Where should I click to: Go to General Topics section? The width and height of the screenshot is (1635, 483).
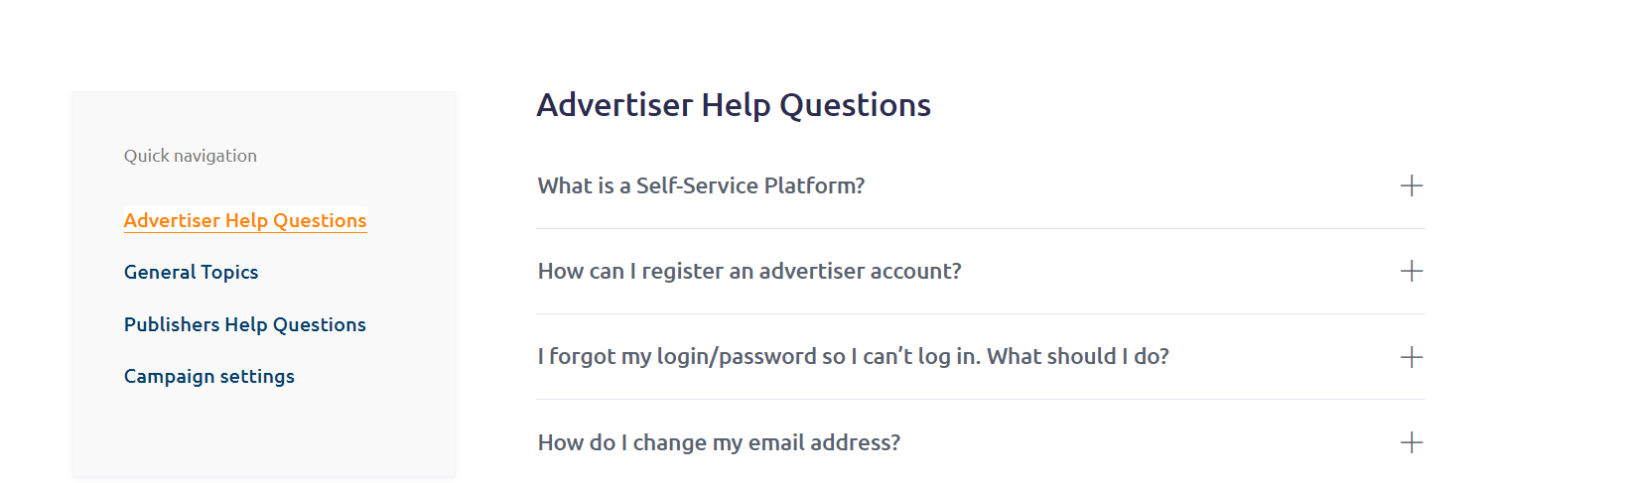(191, 272)
